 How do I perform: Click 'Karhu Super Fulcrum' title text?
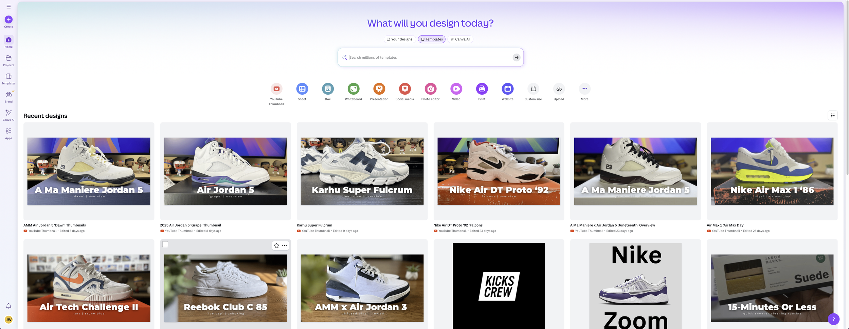[x=314, y=225]
